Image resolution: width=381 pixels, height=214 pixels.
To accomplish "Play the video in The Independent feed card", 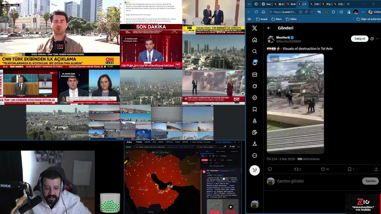I will click(x=230, y=207).
